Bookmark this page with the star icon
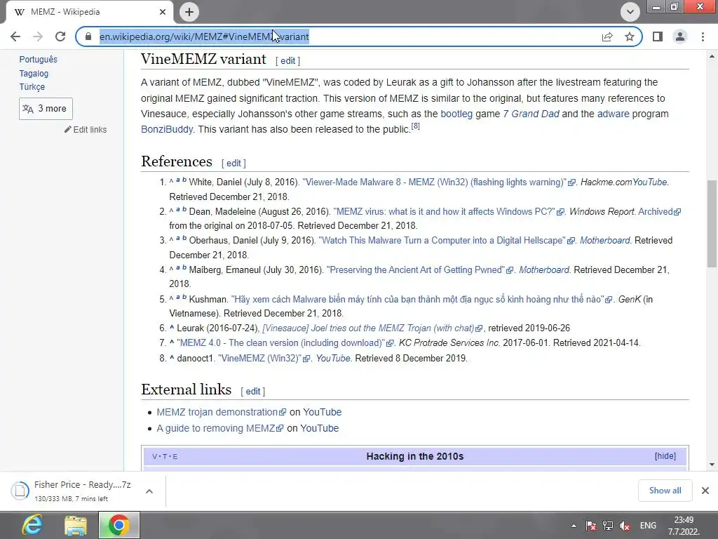The height and width of the screenshot is (539, 718). (x=630, y=36)
